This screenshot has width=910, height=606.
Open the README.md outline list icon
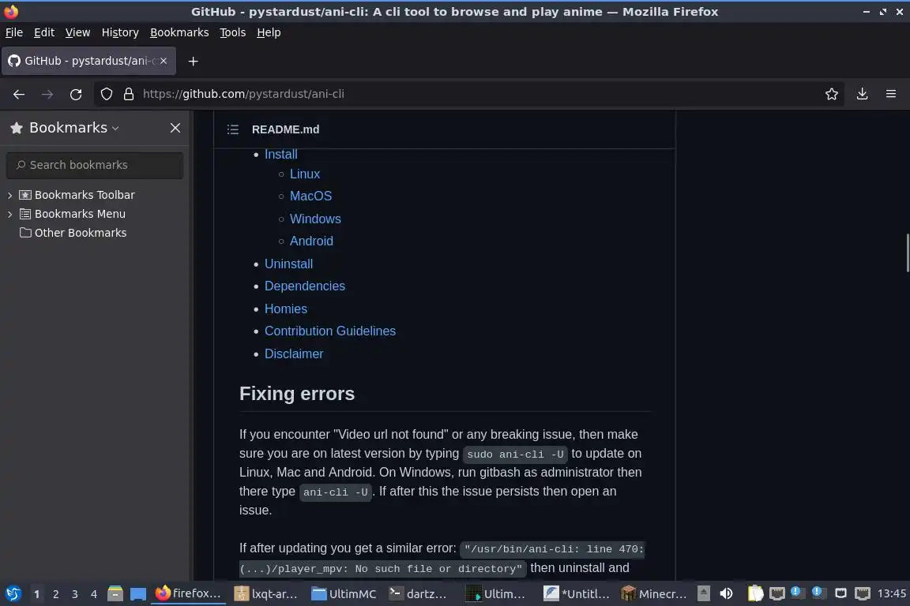click(233, 129)
